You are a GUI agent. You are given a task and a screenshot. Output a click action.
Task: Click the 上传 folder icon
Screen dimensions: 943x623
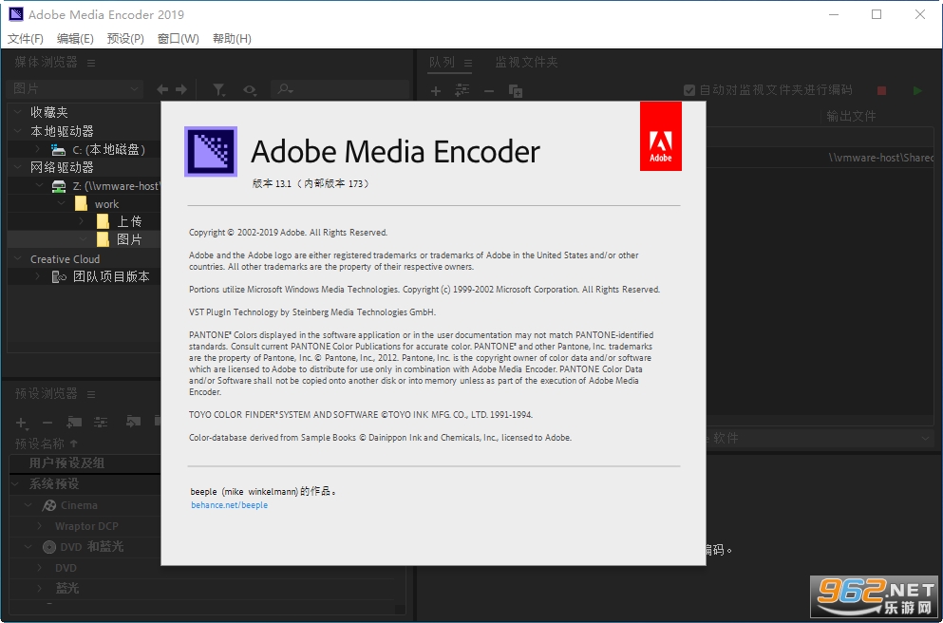point(103,221)
